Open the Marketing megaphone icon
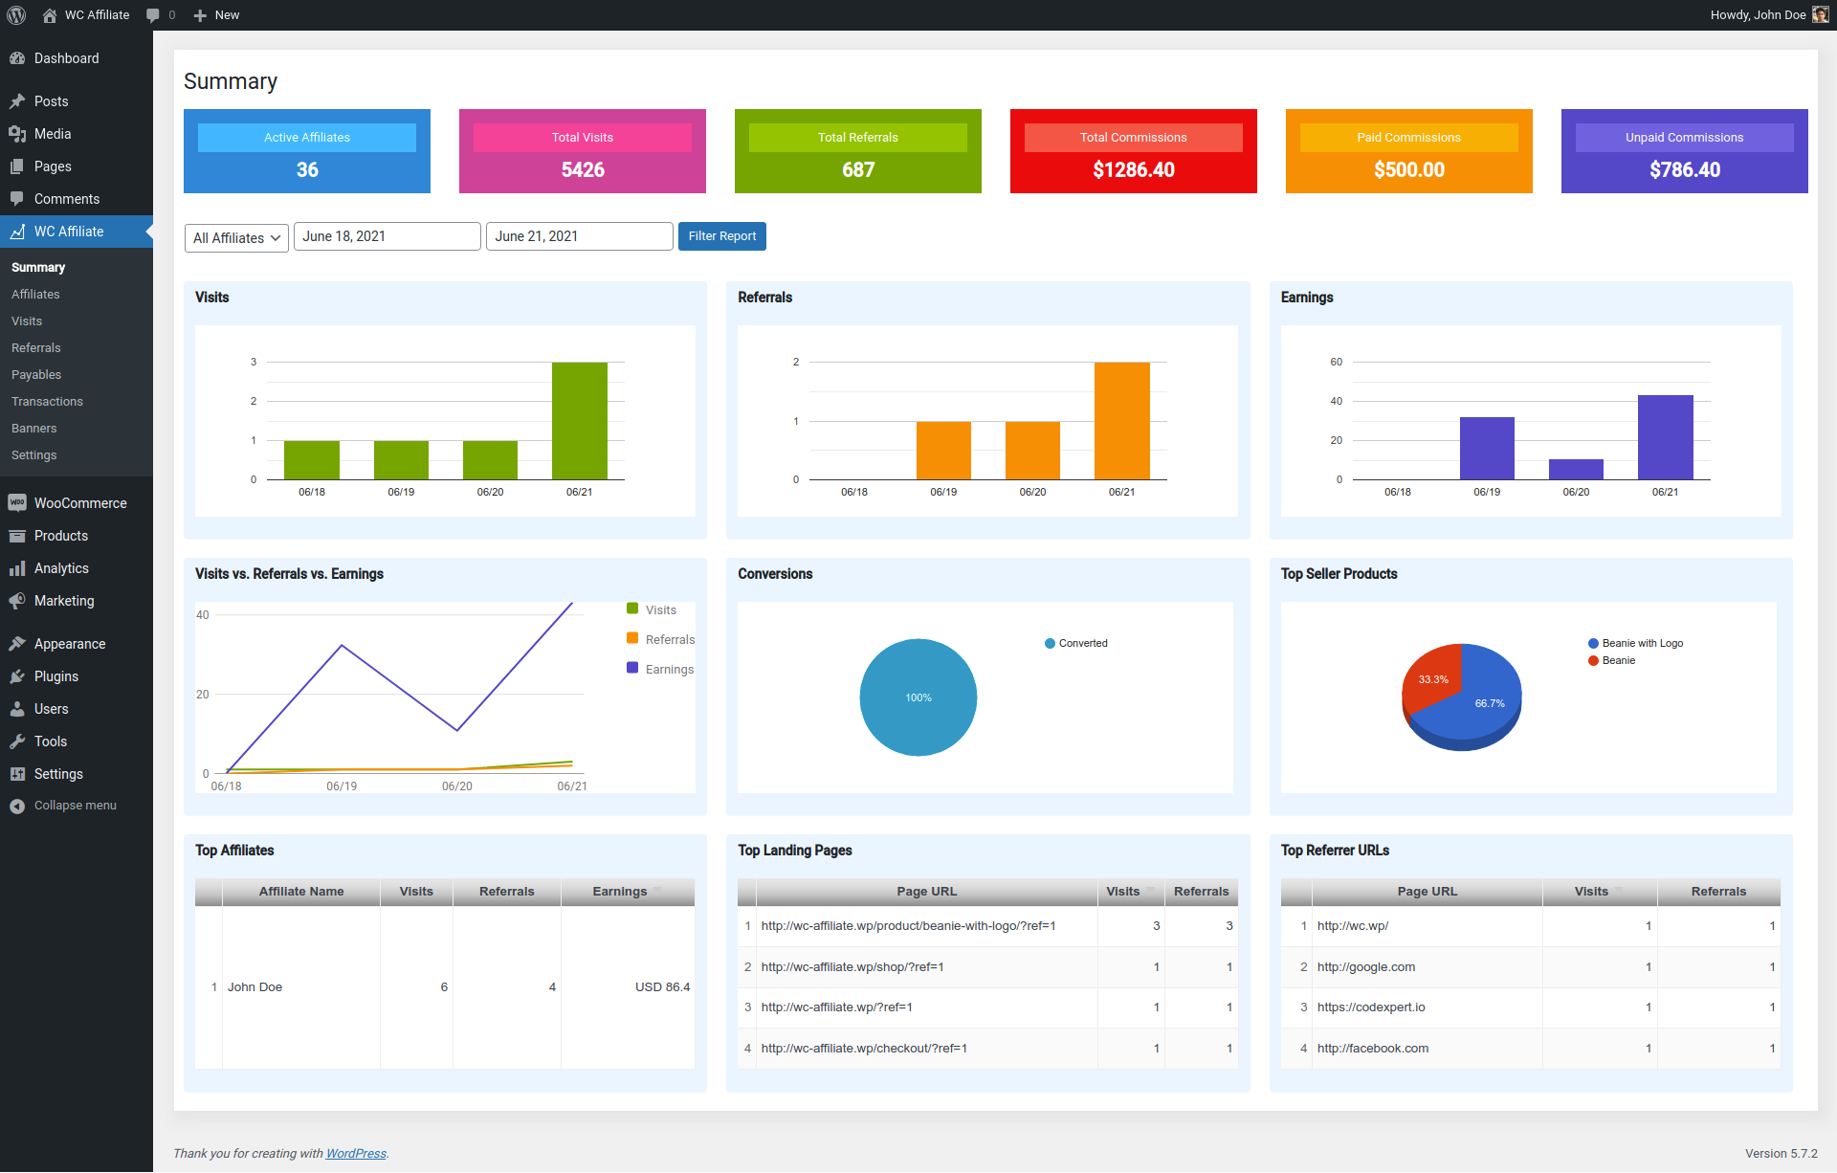The image size is (1837, 1173). pyautogui.click(x=19, y=601)
